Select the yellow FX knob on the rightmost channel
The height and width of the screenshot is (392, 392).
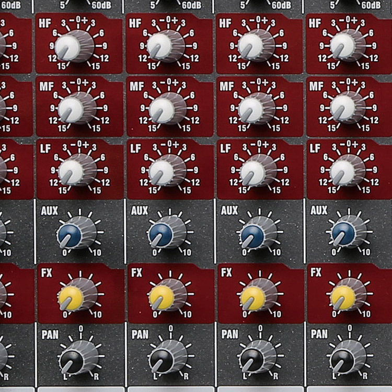tap(349, 295)
